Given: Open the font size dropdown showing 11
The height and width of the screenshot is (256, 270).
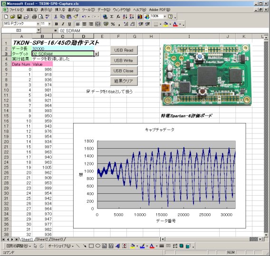Looking at the screenshot, I should (x=49, y=24).
